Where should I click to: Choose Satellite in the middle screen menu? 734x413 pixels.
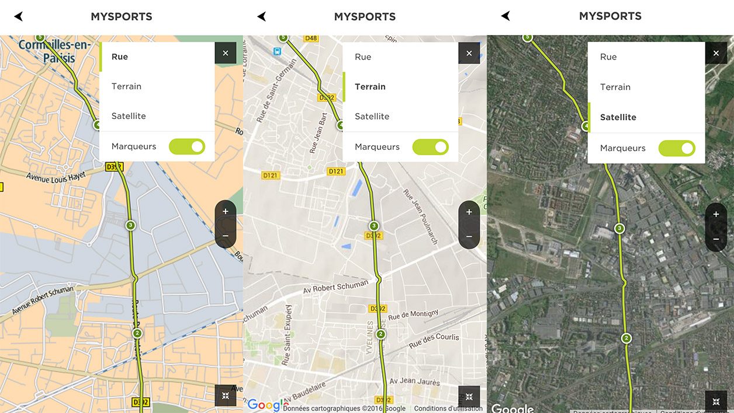pos(400,116)
